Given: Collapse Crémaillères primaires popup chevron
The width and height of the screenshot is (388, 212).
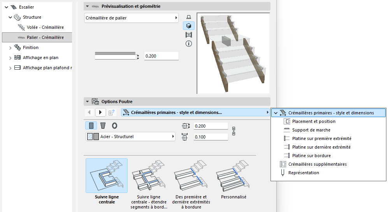Looking at the screenshot, I should pyautogui.click(x=276, y=113).
